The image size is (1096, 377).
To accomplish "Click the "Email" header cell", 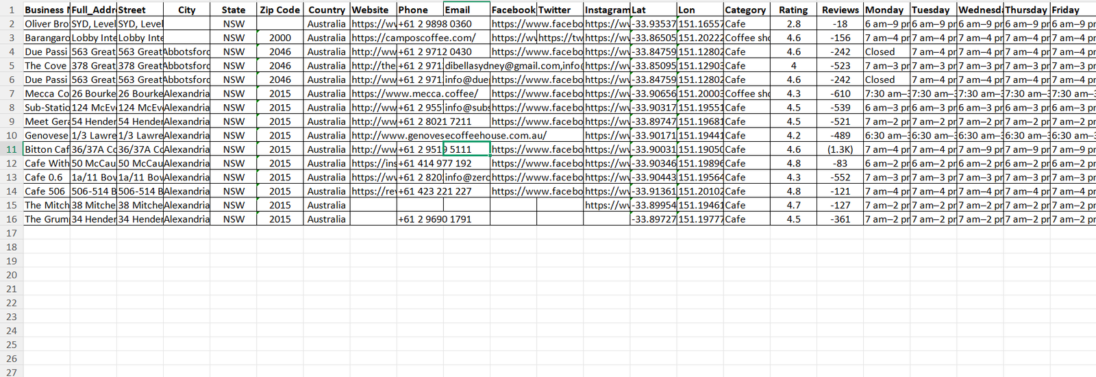I will click(x=466, y=10).
